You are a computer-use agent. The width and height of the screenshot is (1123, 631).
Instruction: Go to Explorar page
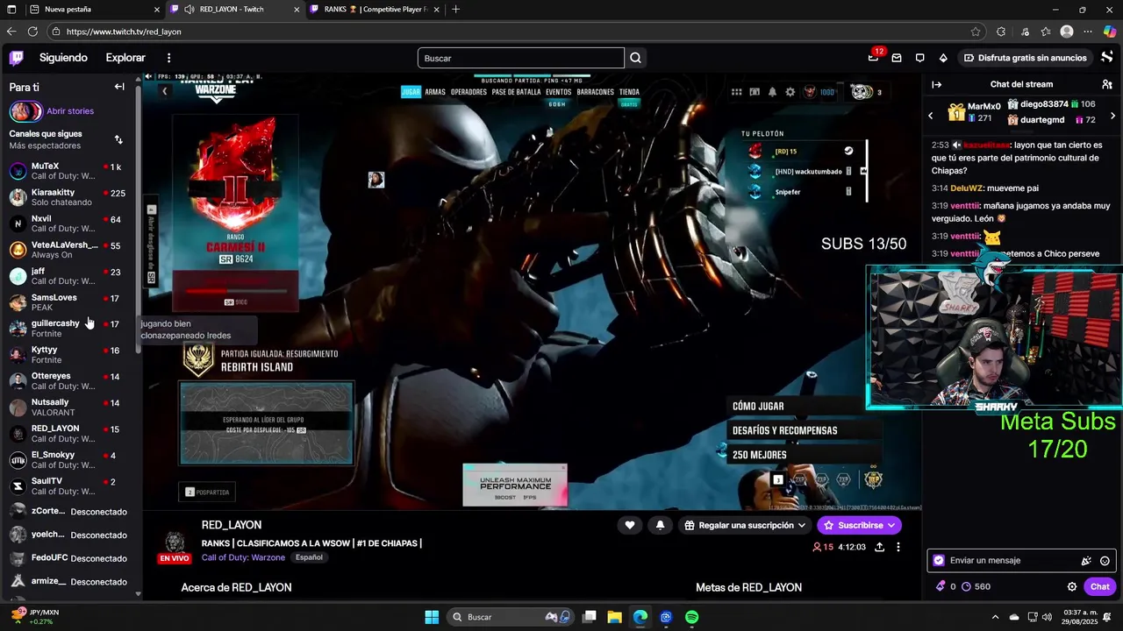(125, 58)
